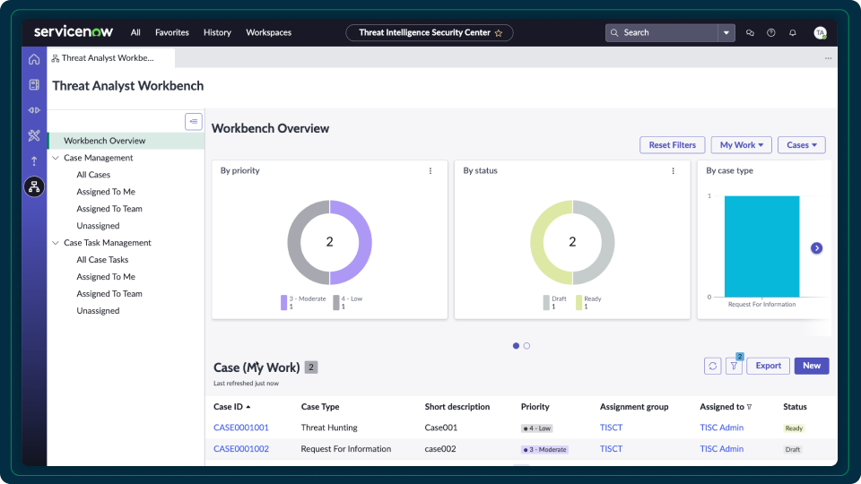Collapse the Case Management tree section
The image size is (861, 484).
tap(56, 158)
